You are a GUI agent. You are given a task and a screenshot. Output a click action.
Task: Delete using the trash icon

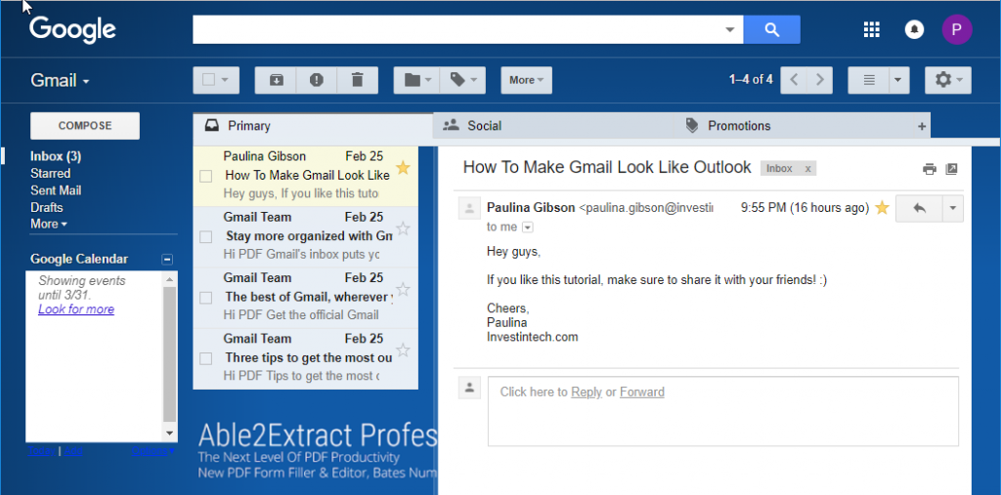[358, 80]
